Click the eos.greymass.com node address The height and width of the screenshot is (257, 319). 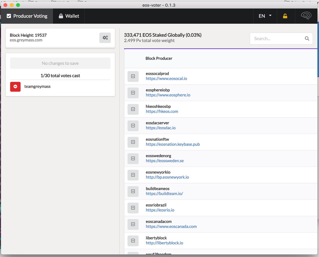pyautogui.click(x=26, y=40)
